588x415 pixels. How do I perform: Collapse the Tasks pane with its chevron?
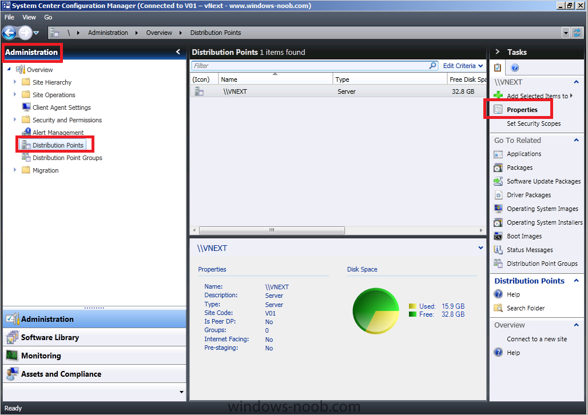tap(498, 52)
